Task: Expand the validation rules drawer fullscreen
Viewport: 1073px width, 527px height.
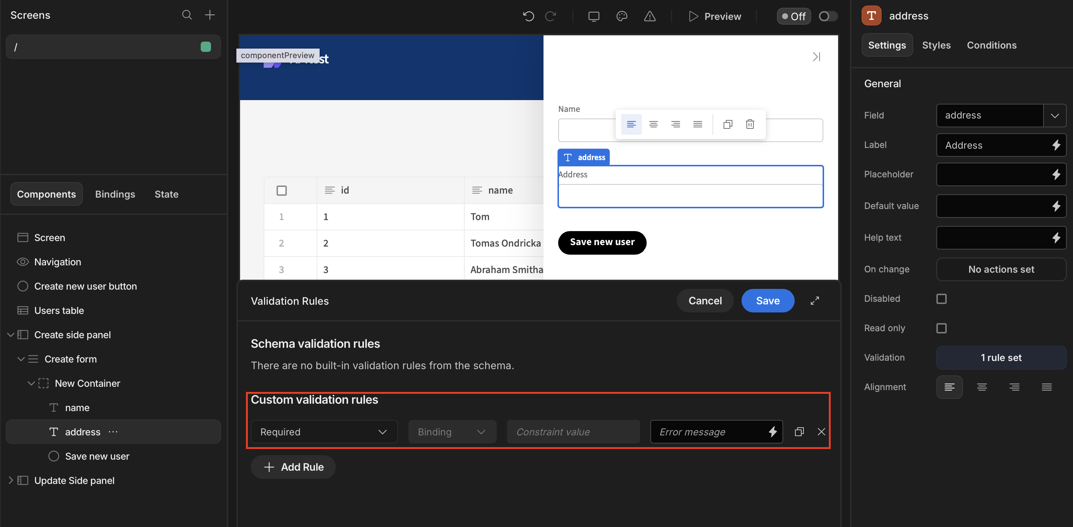Action: coord(815,301)
